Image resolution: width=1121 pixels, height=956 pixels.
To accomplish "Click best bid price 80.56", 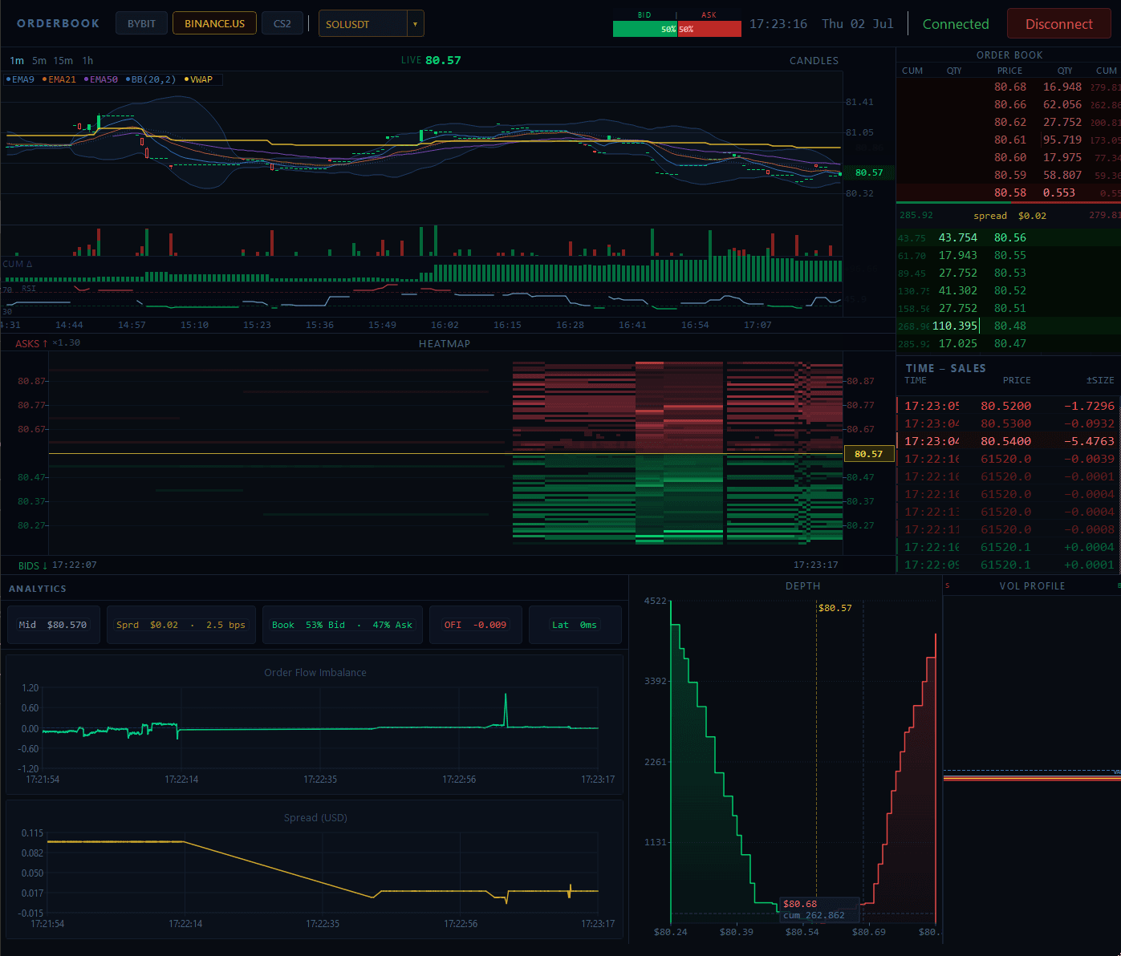I will pyautogui.click(x=1009, y=237).
